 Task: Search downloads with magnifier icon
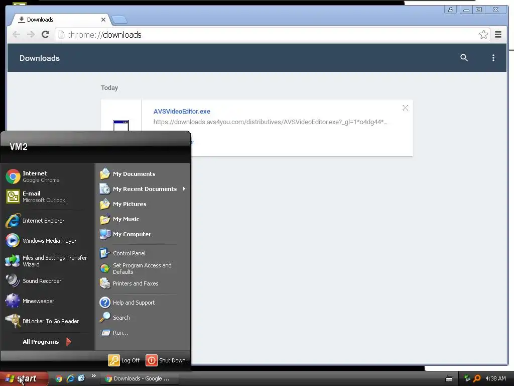[464, 58]
